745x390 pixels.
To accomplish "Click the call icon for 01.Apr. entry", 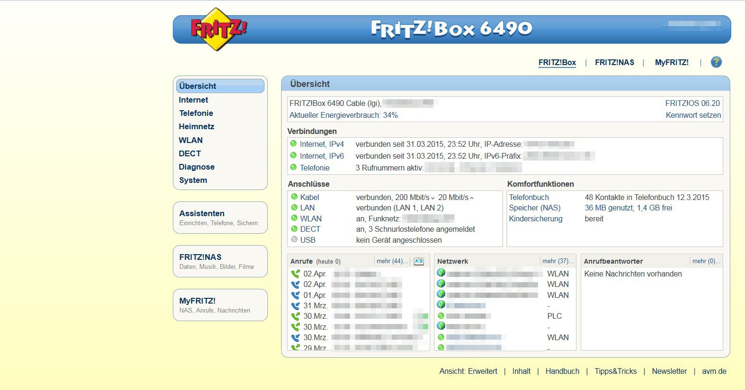I will [295, 295].
